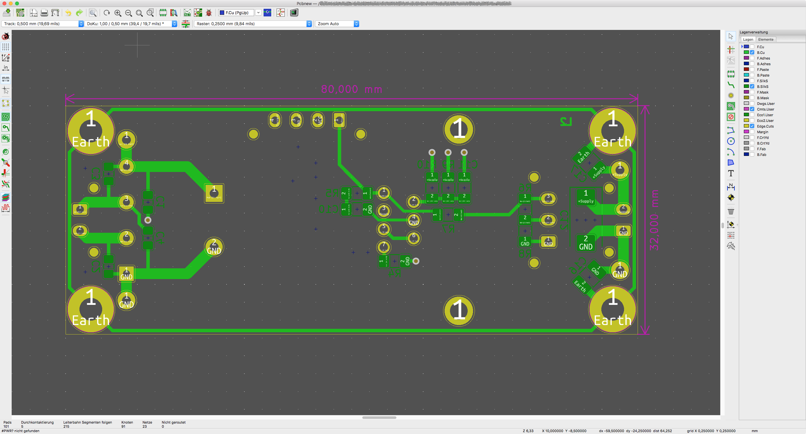Uncheck Edge.Cuts layer visibility
Screen dimensions: 806x434
point(752,126)
